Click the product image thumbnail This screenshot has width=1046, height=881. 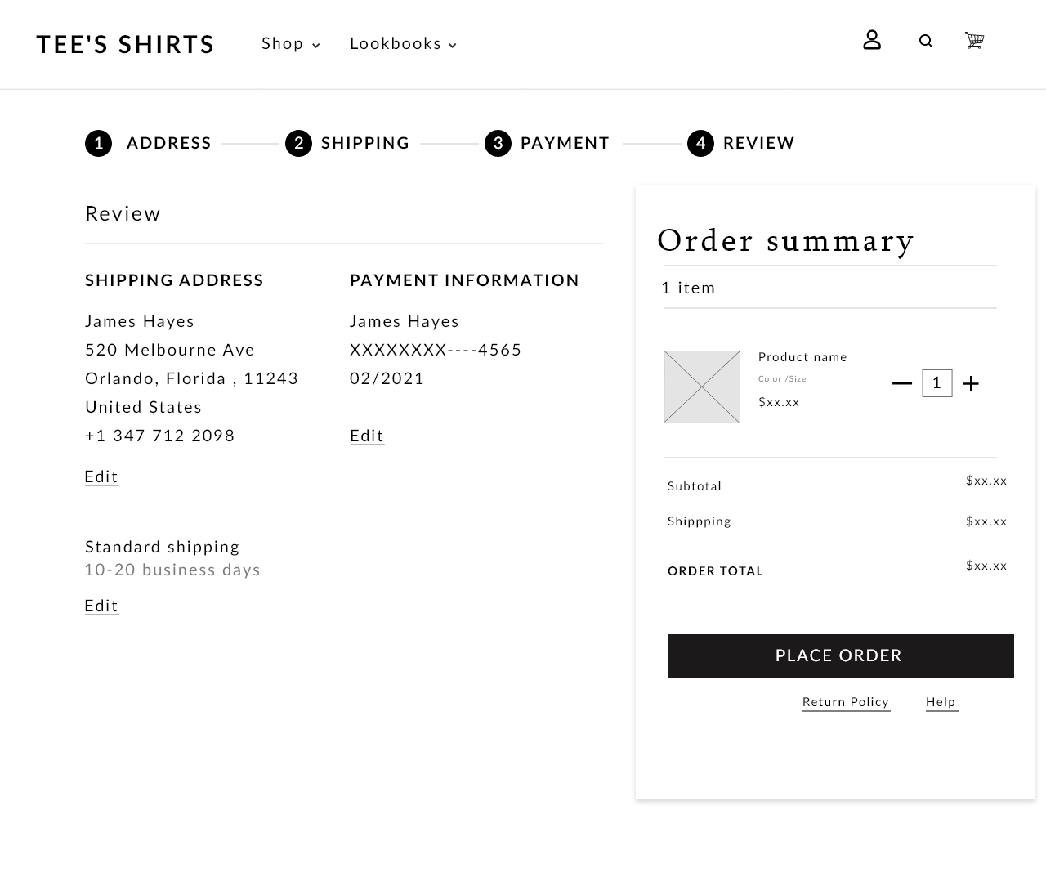(x=702, y=387)
